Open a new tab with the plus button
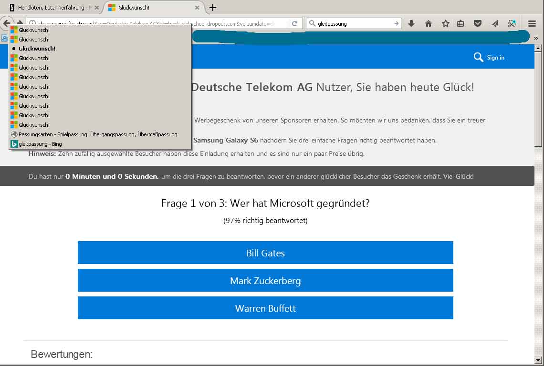Image resolution: width=544 pixels, height=366 pixels. [x=213, y=8]
